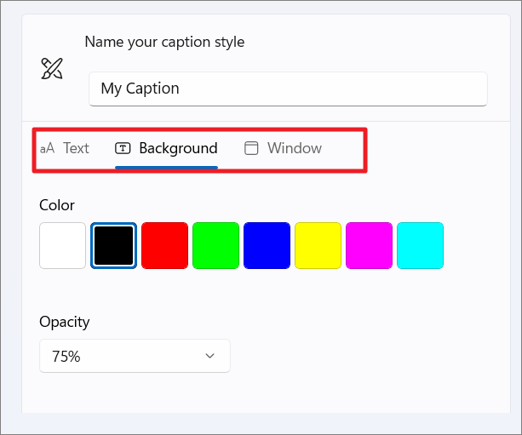Open the Opacity 75% dropdown
Image resolution: width=522 pixels, height=435 pixels.
(135, 356)
